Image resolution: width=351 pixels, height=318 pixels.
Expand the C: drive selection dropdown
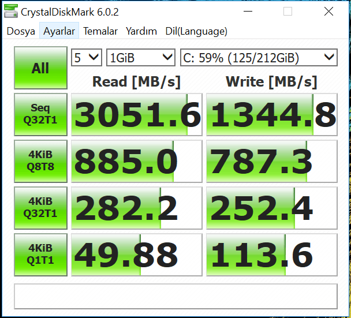click(258, 58)
